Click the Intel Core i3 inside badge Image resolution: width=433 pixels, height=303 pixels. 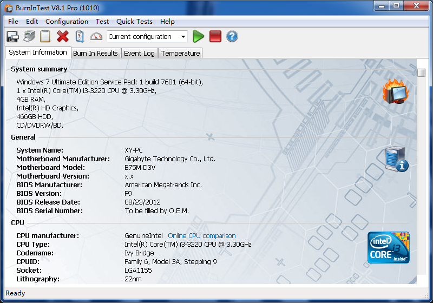(388, 247)
